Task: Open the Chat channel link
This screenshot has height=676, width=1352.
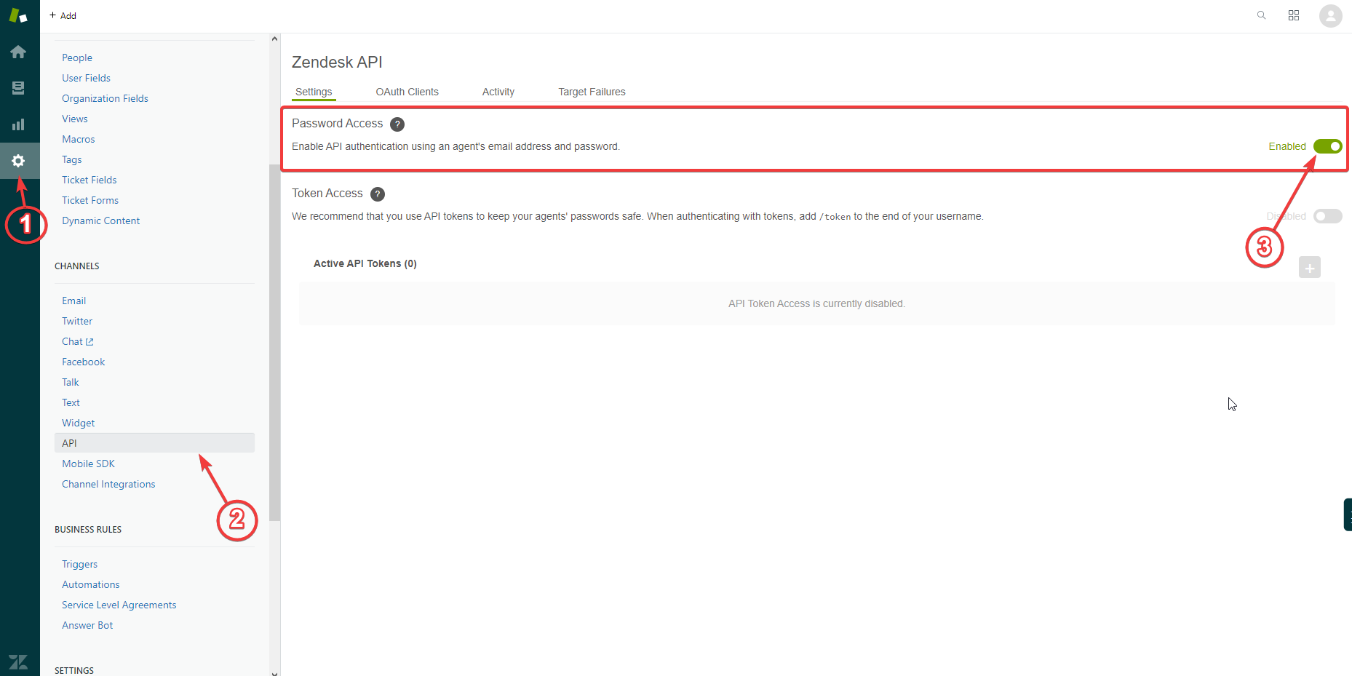Action: pyautogui.click(x=72, y=341)
